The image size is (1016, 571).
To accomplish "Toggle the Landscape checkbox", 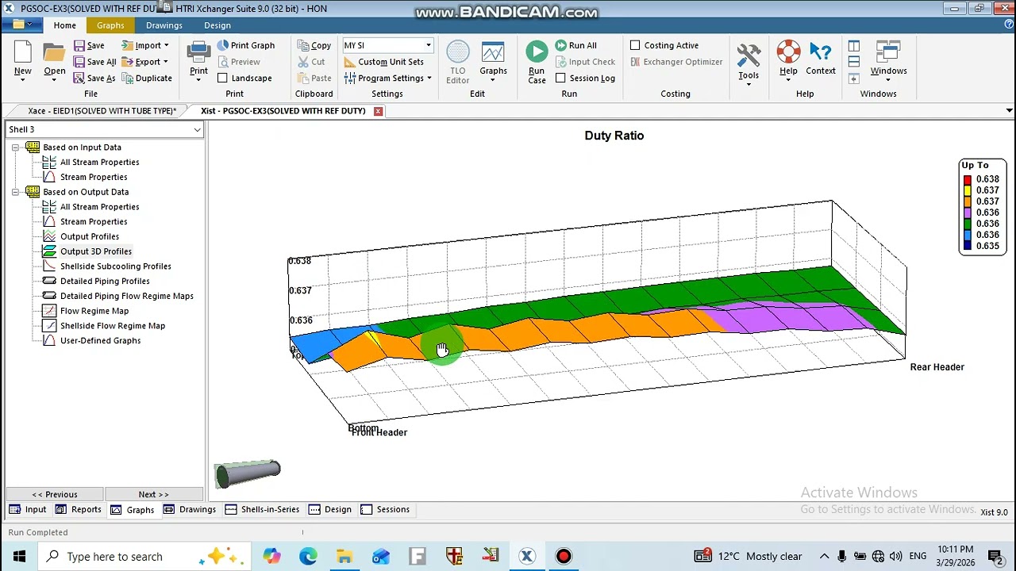I will point(222,78).
